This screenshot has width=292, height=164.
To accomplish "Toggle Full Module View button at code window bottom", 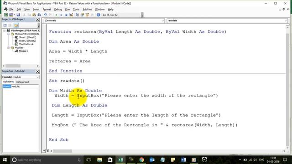I will [47, 151].
